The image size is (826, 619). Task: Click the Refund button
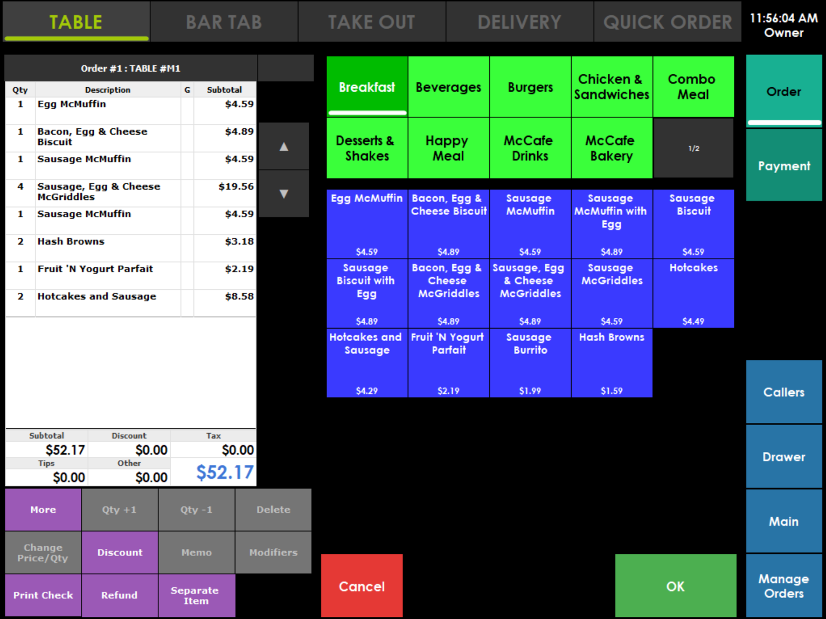click(x=120, y=595)
